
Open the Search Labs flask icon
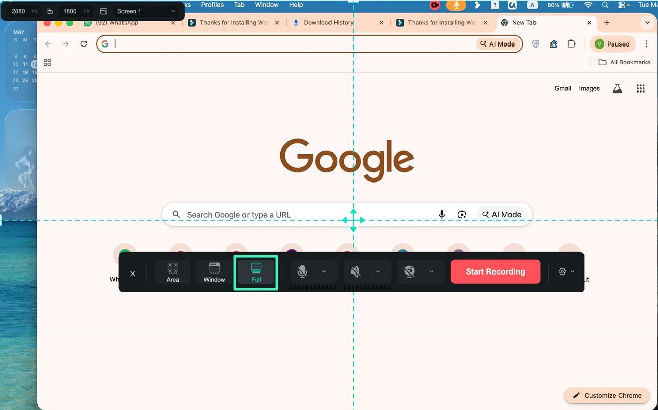617,88
